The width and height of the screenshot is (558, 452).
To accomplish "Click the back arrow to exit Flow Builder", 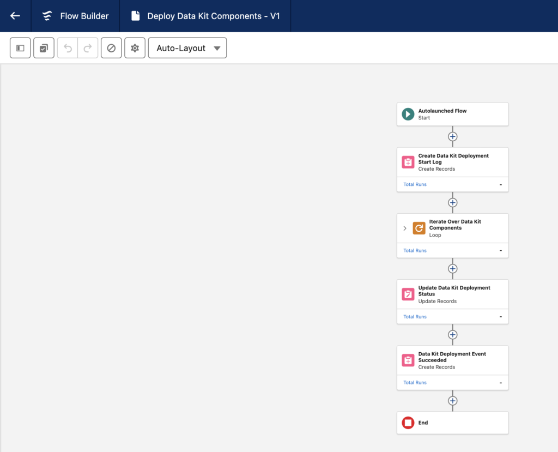I will 15,16.
